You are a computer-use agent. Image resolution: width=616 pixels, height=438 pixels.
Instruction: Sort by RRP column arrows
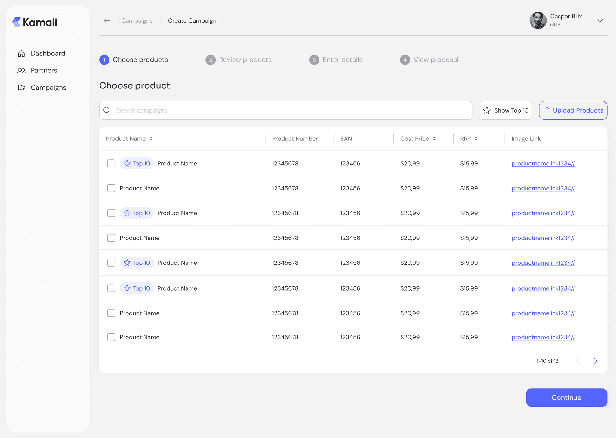(x=476, y=139)
